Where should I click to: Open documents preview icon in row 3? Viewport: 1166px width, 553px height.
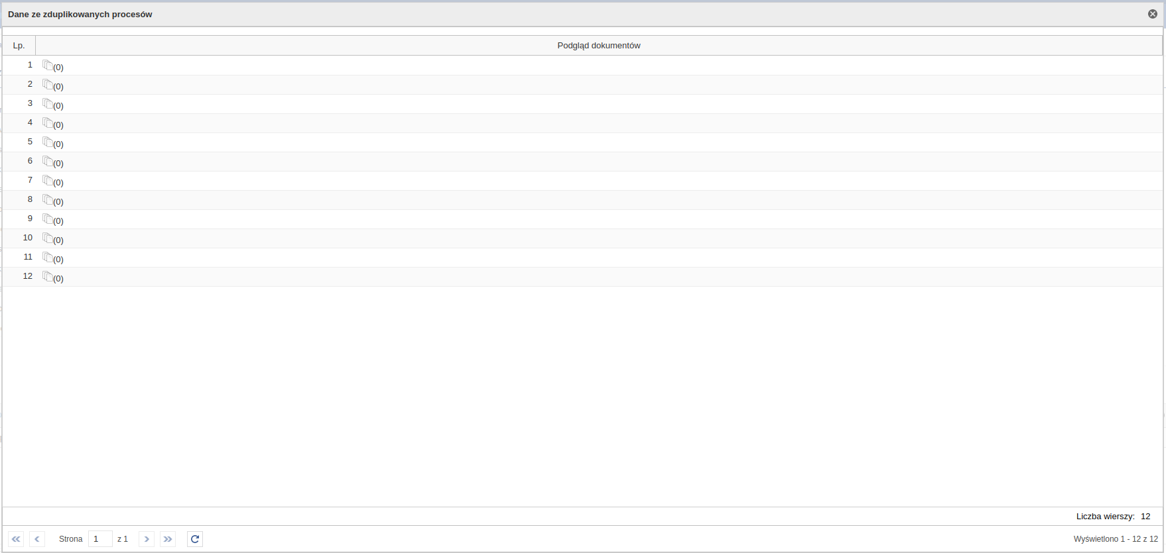[48, 103]
